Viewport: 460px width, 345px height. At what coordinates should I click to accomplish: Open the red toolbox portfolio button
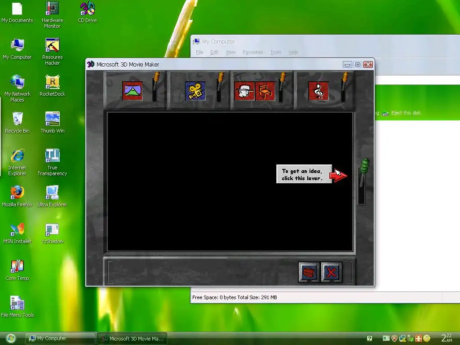(309, 273)
